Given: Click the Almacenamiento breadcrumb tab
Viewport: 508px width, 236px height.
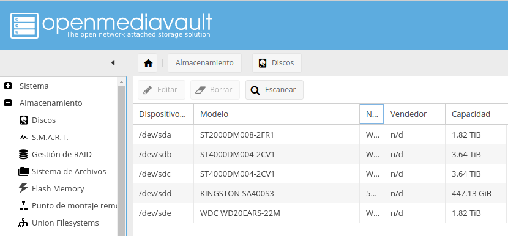Looking at the screenshot, I should (x=204, y=63).
